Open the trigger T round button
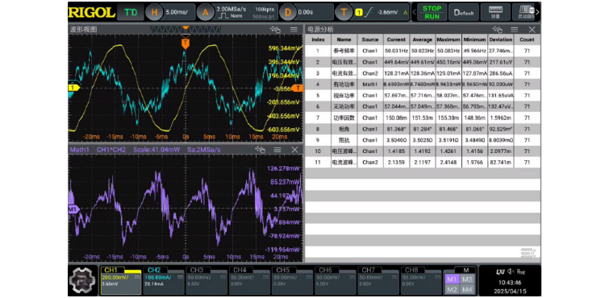The width and height of the screenshot is (609, 298). (344, 12)
